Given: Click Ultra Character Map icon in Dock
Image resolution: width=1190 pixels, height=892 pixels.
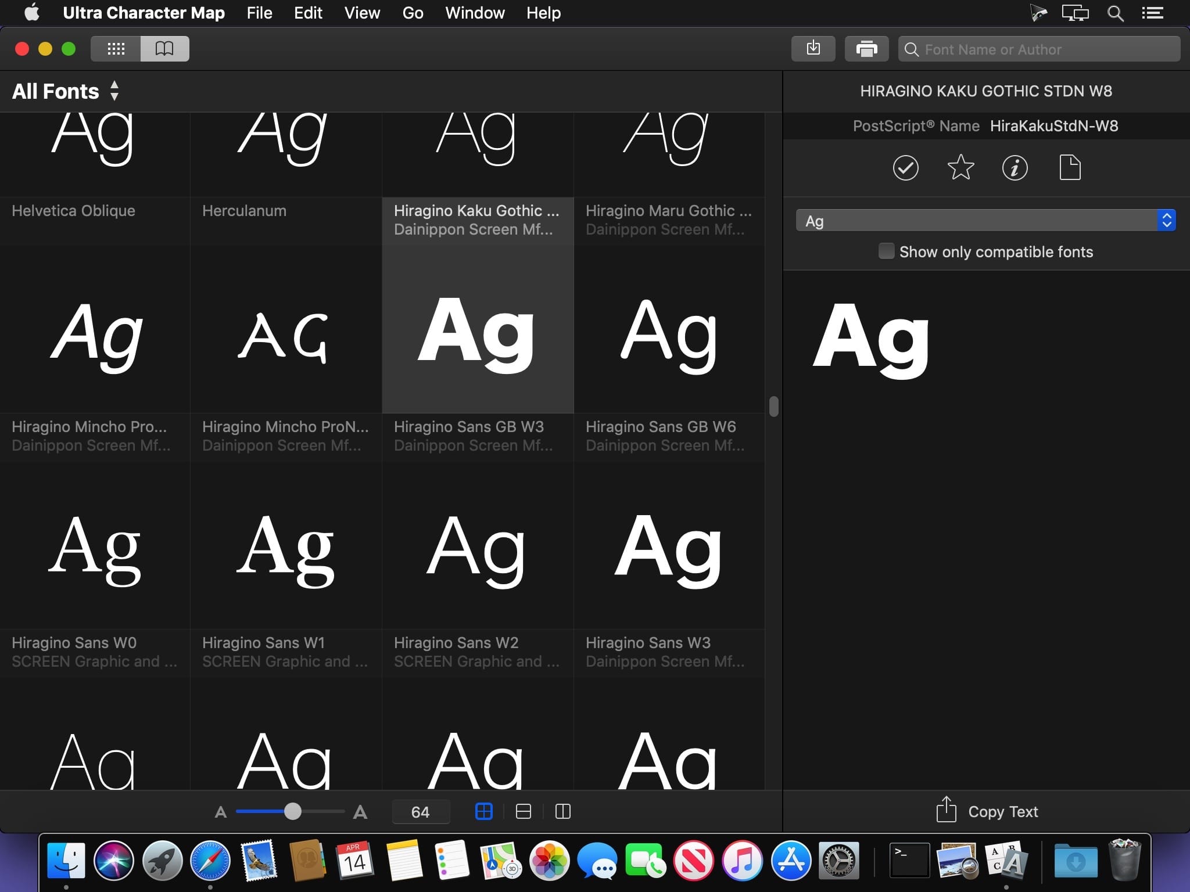Looking at the screenshot, I should point(1006,860).
